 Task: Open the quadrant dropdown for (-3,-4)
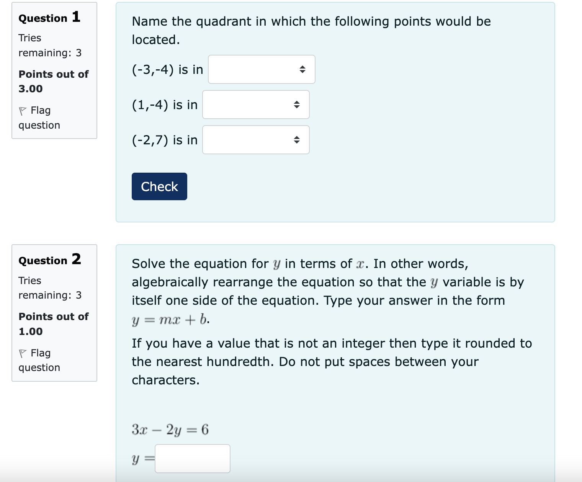pos(262,69)
